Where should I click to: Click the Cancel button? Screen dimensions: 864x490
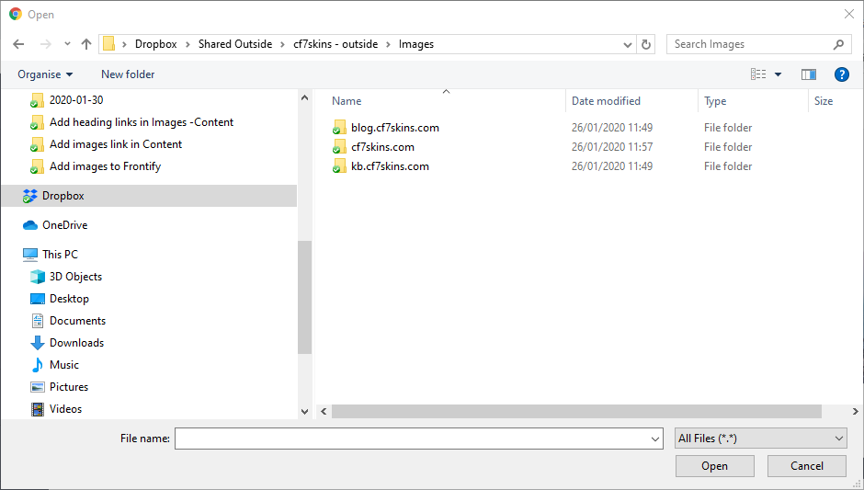pos(806,466)
